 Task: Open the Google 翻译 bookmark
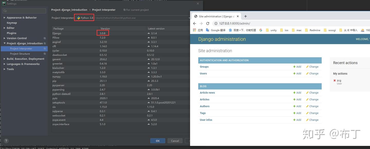[x=216, y=30]
